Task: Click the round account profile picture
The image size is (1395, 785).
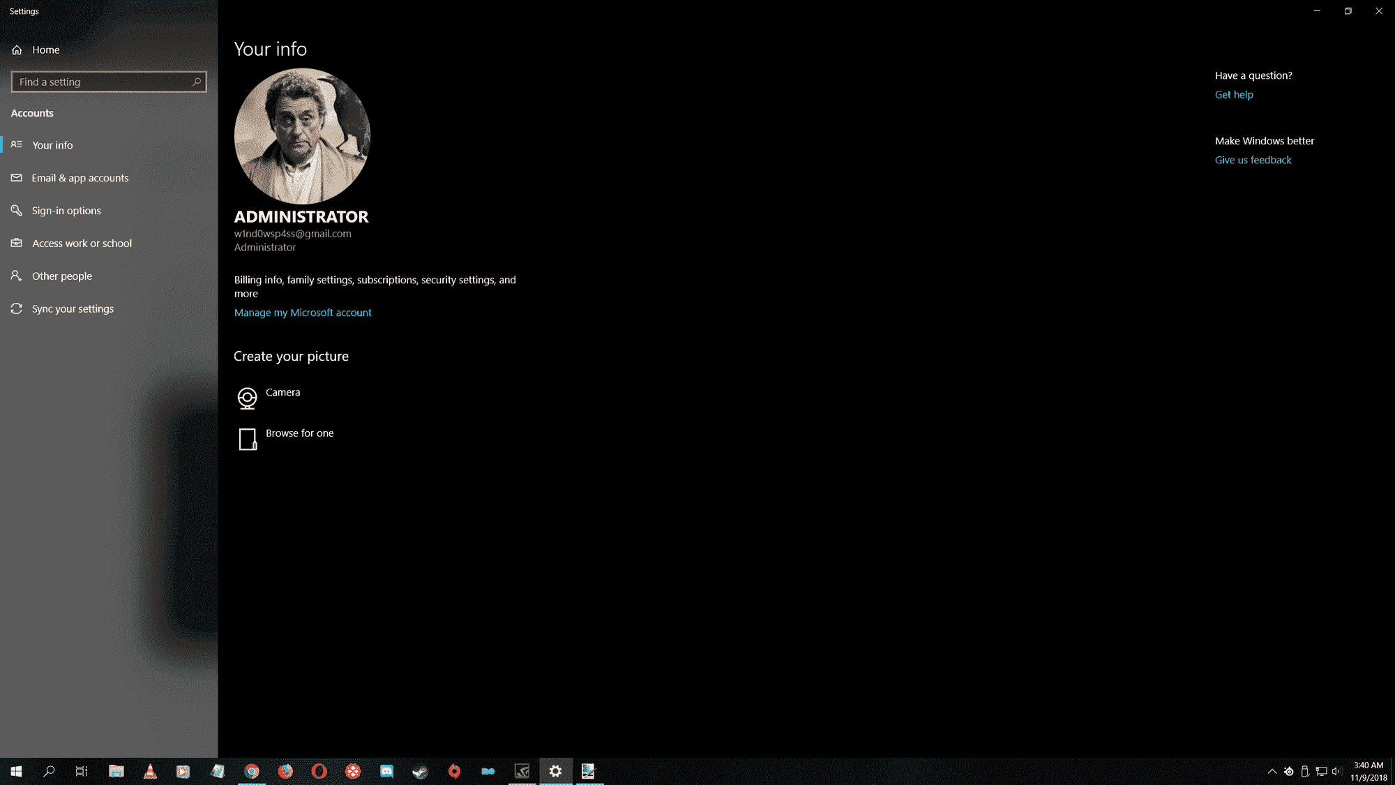Action: click(302, 136)
